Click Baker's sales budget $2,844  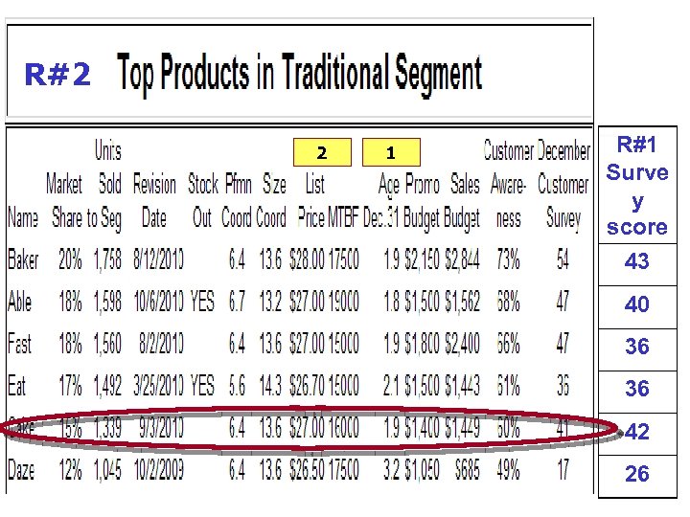462,258
